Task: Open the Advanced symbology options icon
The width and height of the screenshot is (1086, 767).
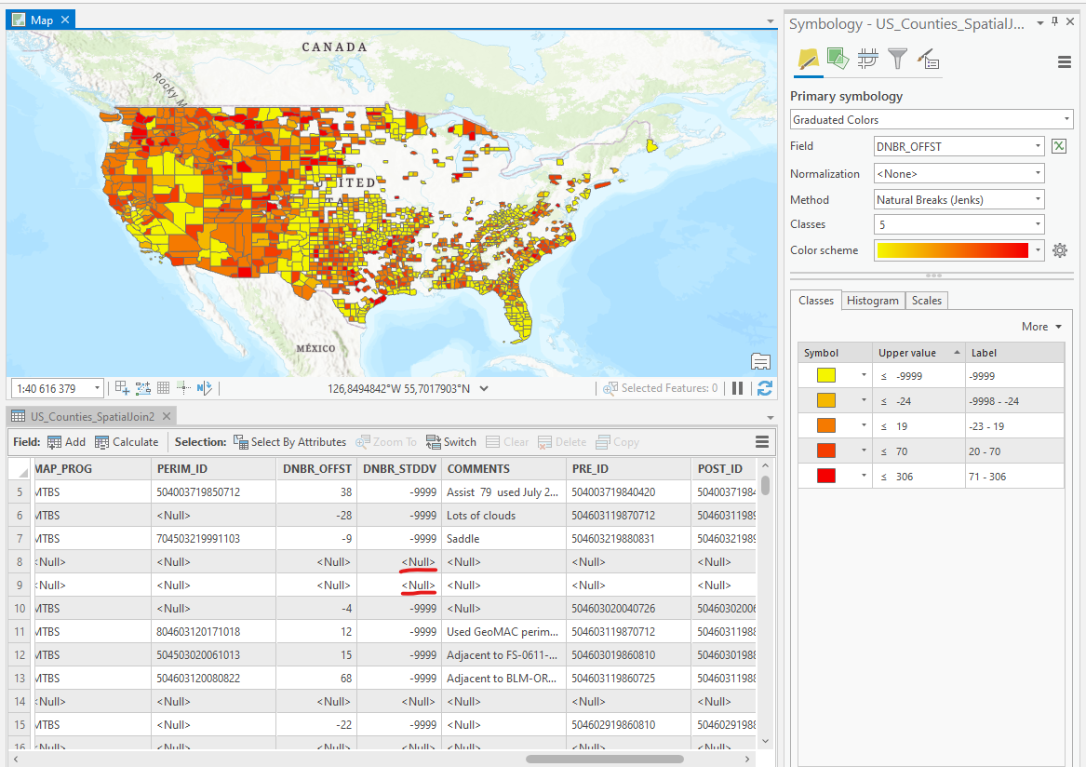Action: (928, 60)
